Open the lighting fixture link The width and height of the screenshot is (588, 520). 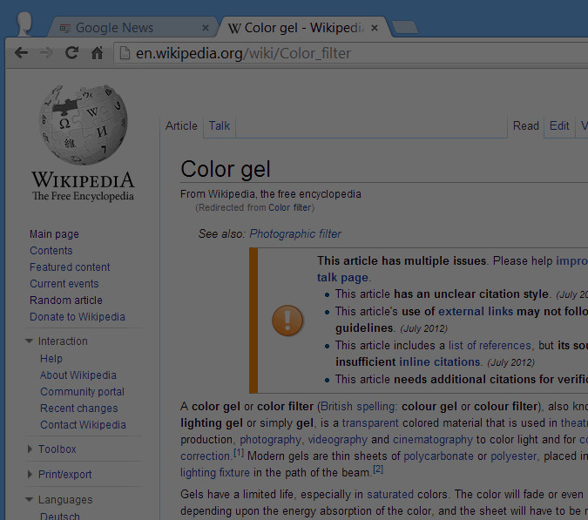tap(215, 472)
